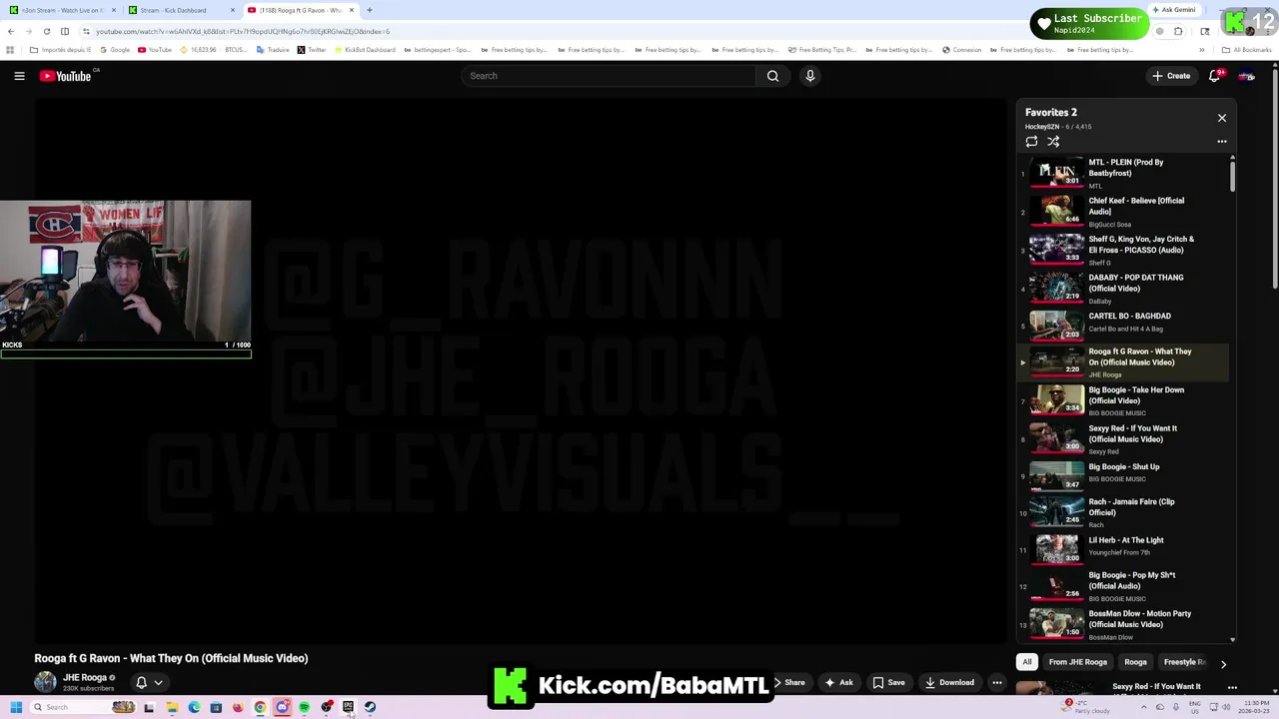Focus the YouTube search field
This screenshot has width=1279, height=719.
pos(609,76)
